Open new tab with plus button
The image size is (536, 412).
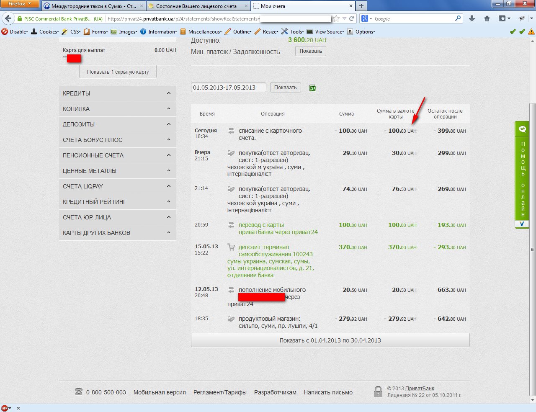pyautogui.click(x=361, y=6)
